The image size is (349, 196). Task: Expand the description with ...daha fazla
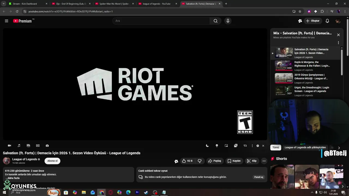(13, 178)
